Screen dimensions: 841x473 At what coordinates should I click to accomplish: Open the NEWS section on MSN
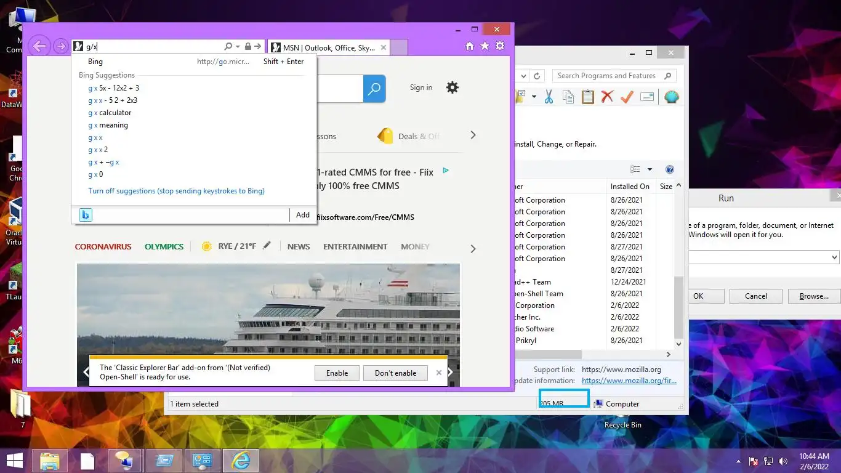[x=299, y=246]
